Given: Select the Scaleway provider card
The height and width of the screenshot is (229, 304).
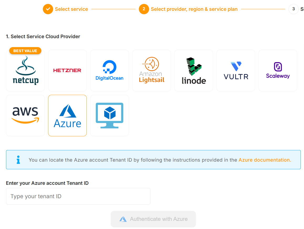Looking at the screenshot, I should click(x=278, y=71).
